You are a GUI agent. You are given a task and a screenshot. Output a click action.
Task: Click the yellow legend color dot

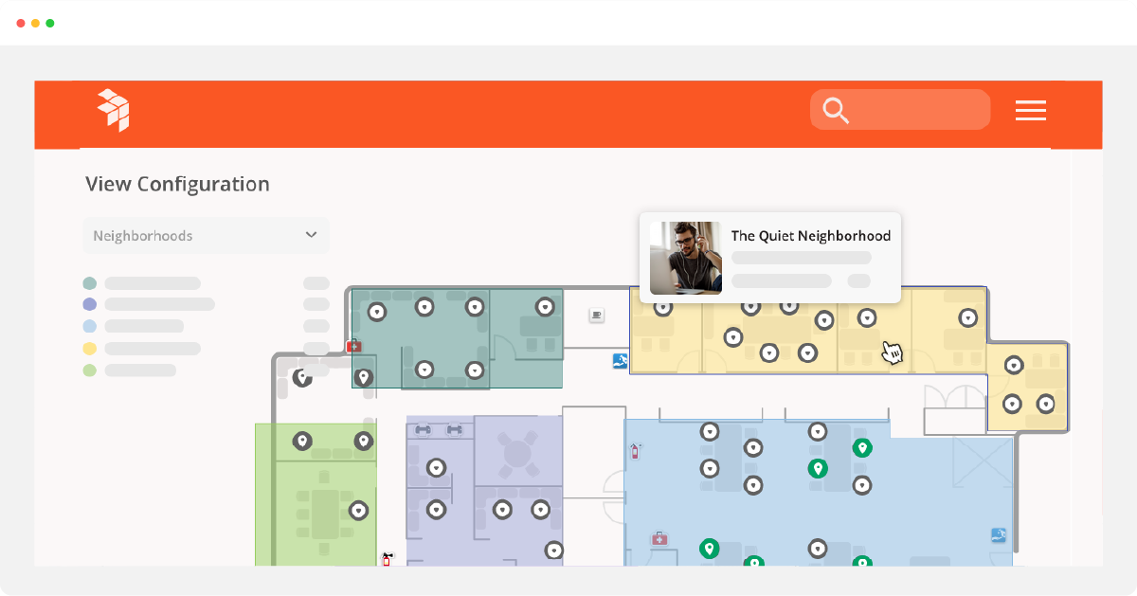(90, 349)
